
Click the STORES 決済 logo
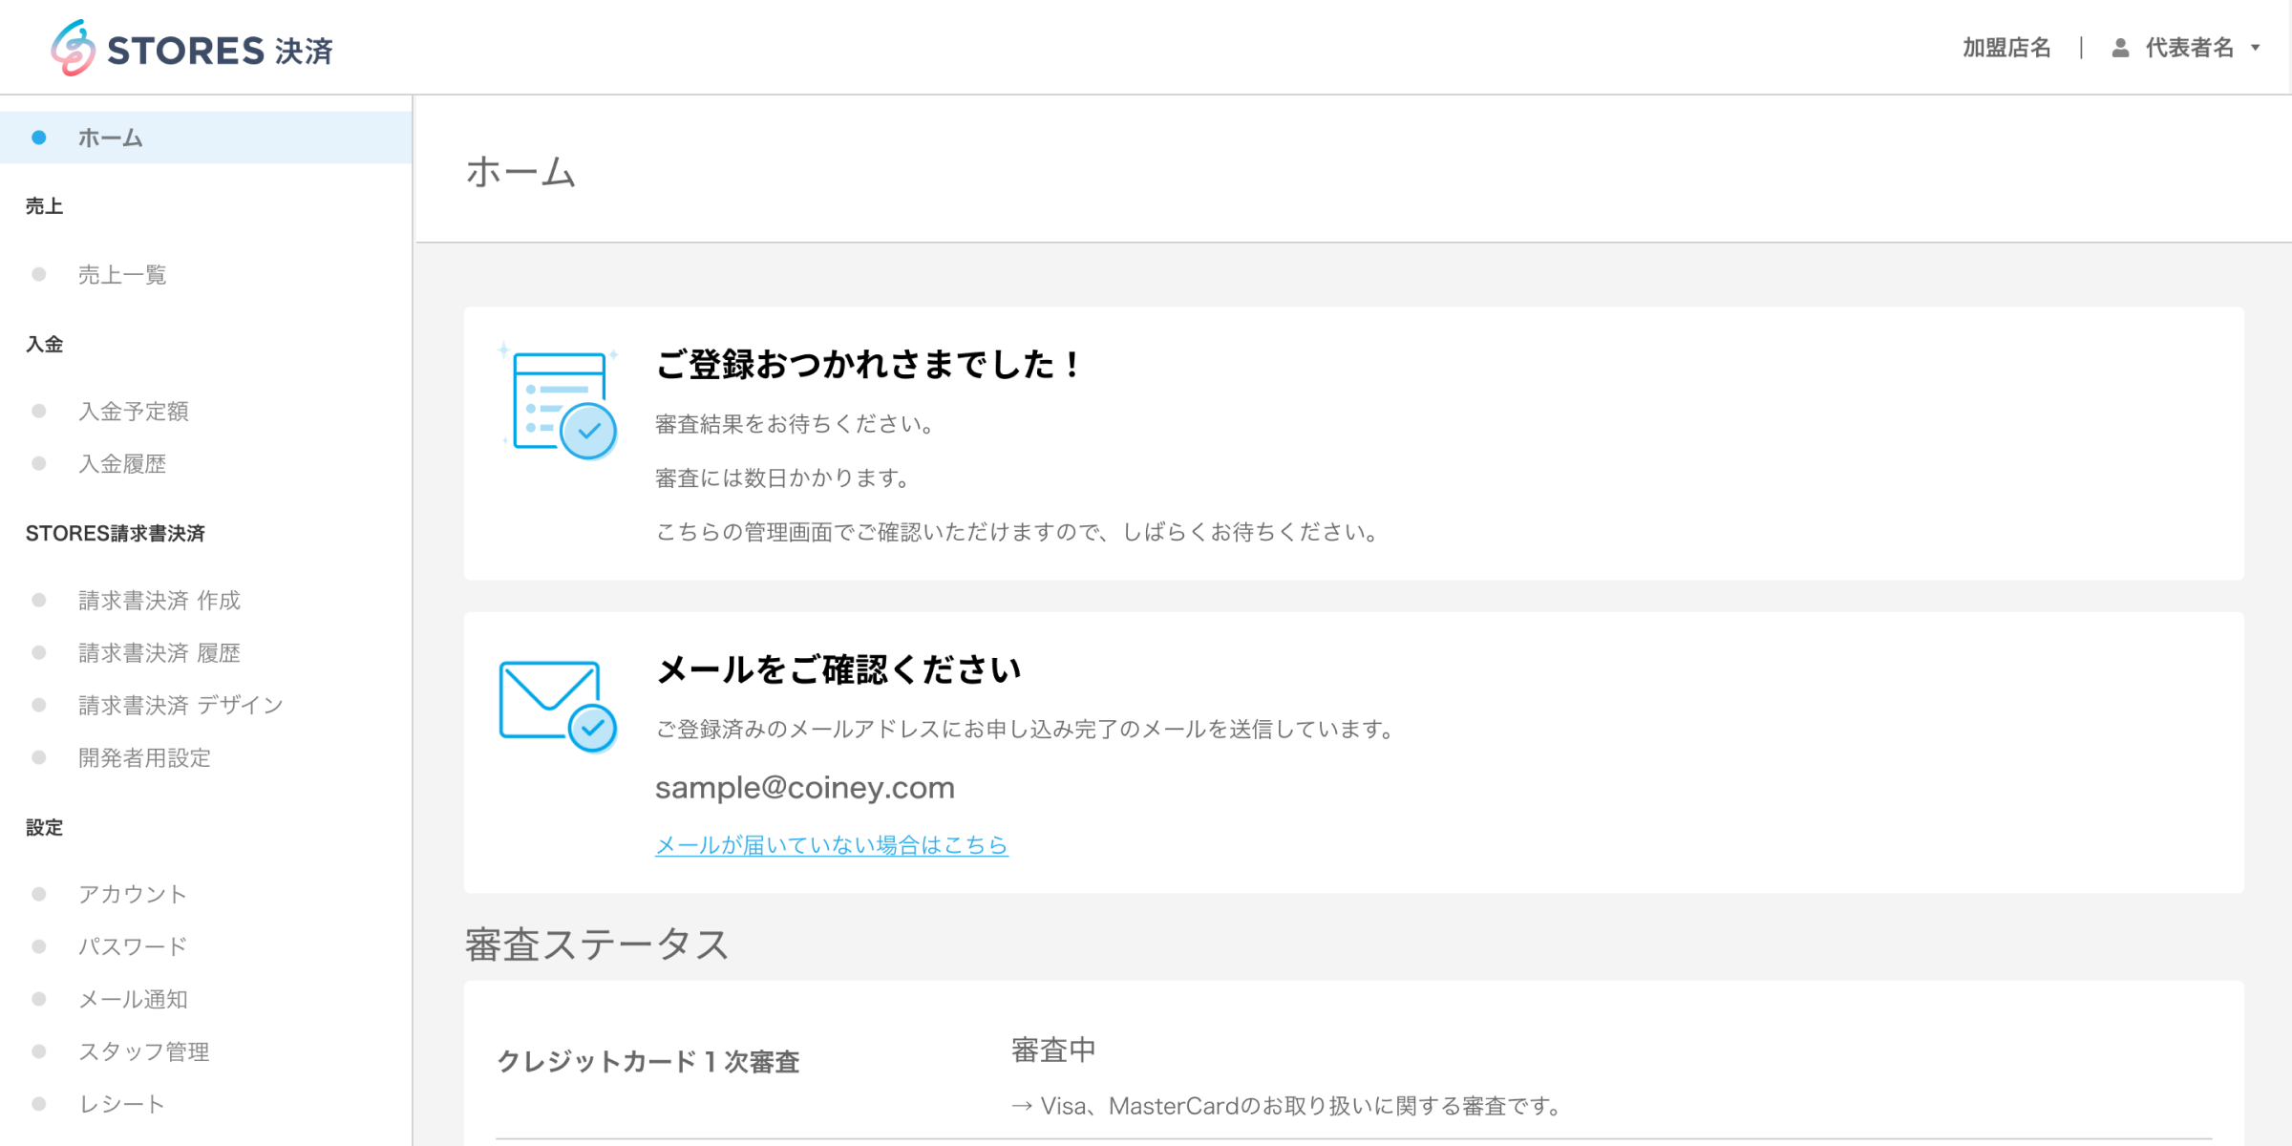pos(192,48)
